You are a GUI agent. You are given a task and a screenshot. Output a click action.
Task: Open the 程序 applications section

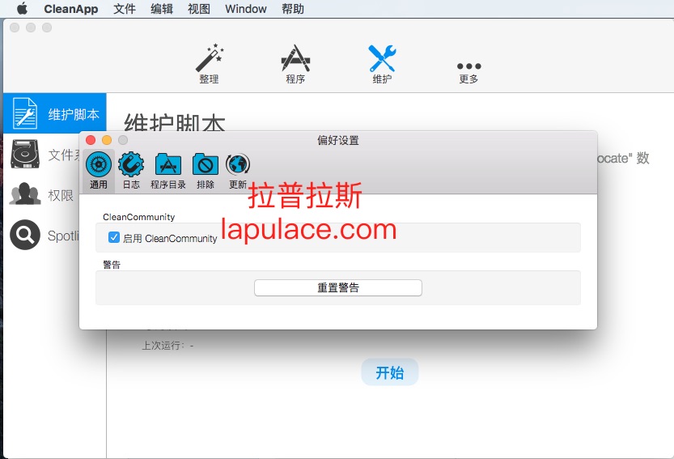tap(295, 64)
